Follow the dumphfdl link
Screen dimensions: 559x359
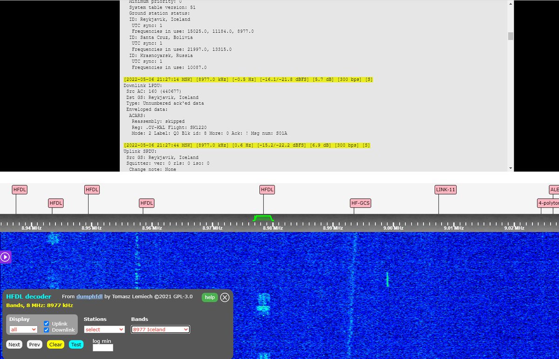(89, 297)
